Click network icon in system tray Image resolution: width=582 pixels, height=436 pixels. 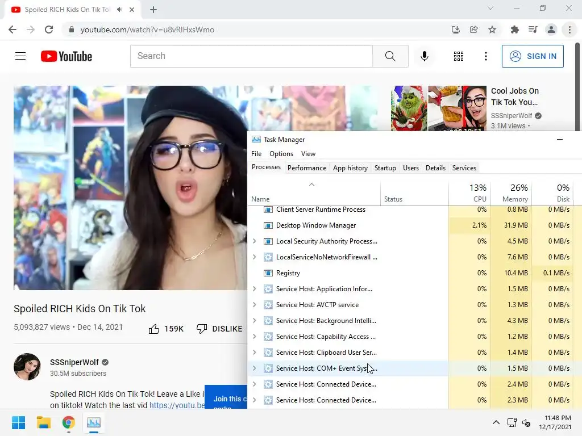point(512,422)
